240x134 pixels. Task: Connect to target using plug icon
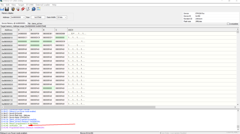[13, 9]
